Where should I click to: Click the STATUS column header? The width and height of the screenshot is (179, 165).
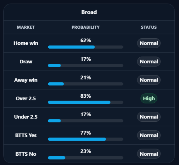[x=149, y=27]
